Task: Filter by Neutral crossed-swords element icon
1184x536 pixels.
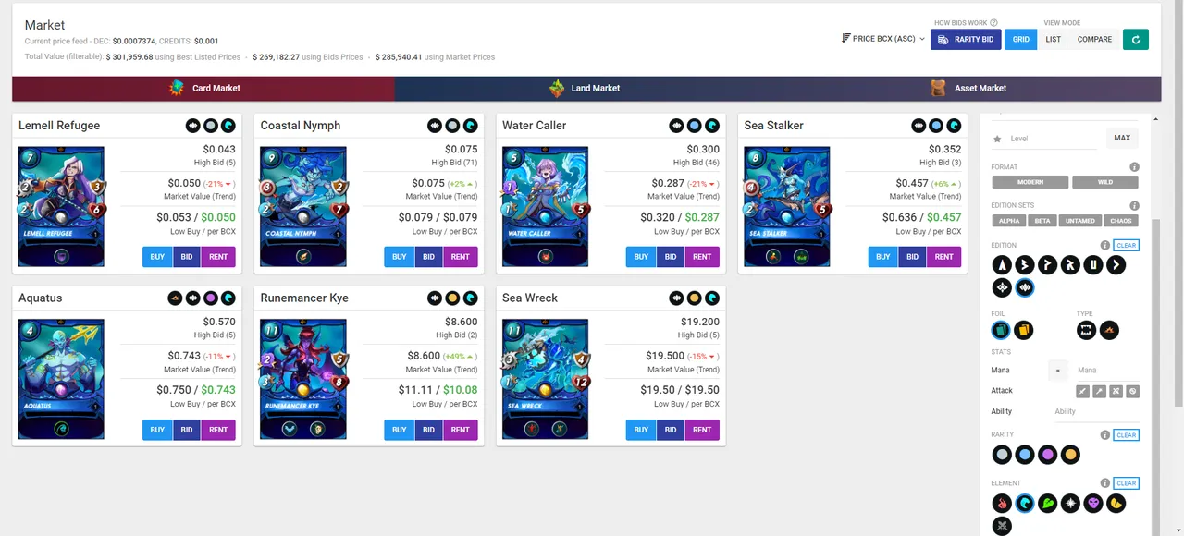Action: pos(1002,527)
